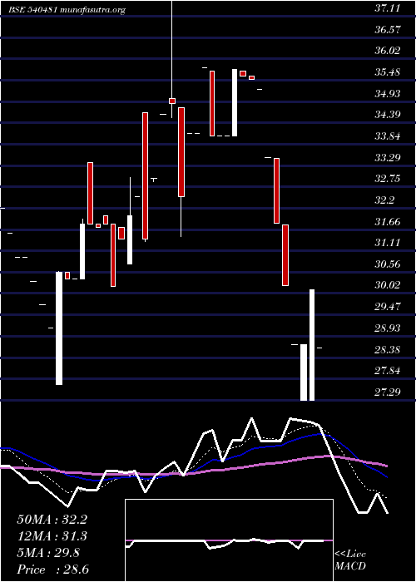Click the 34.93 price axis label

pyautogui.click(x=388, y=93)
